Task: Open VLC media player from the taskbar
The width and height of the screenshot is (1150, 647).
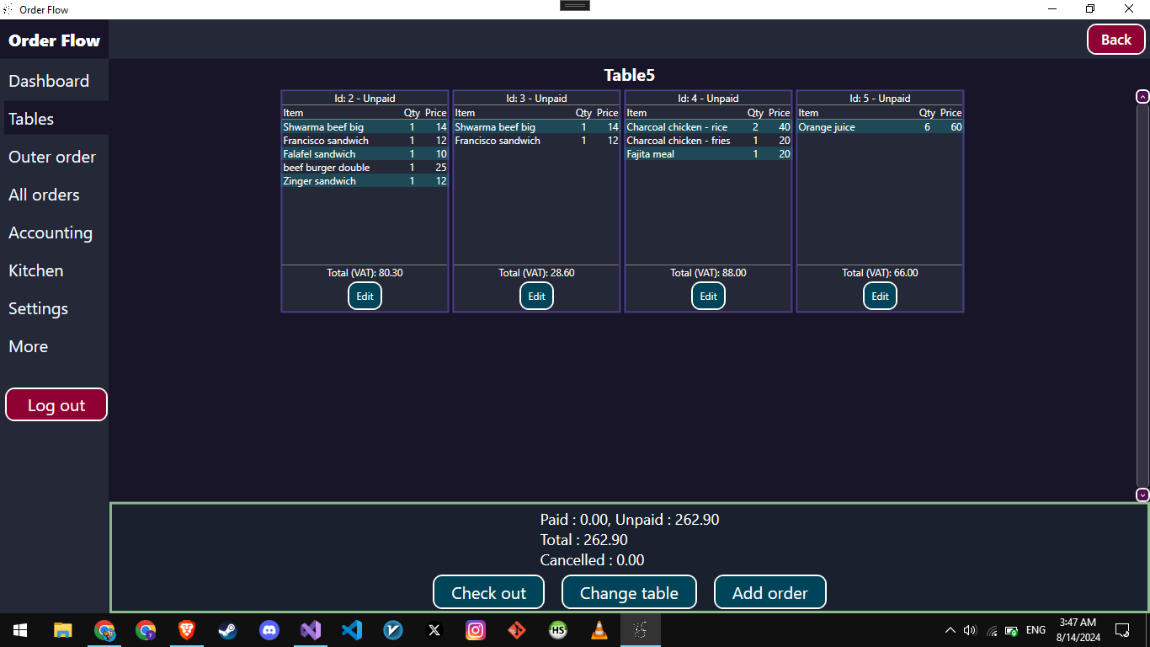Action: coord(599,630)
